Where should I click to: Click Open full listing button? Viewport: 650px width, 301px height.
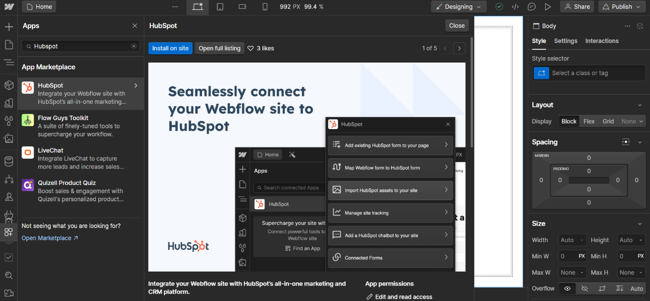tap(220, 48)
